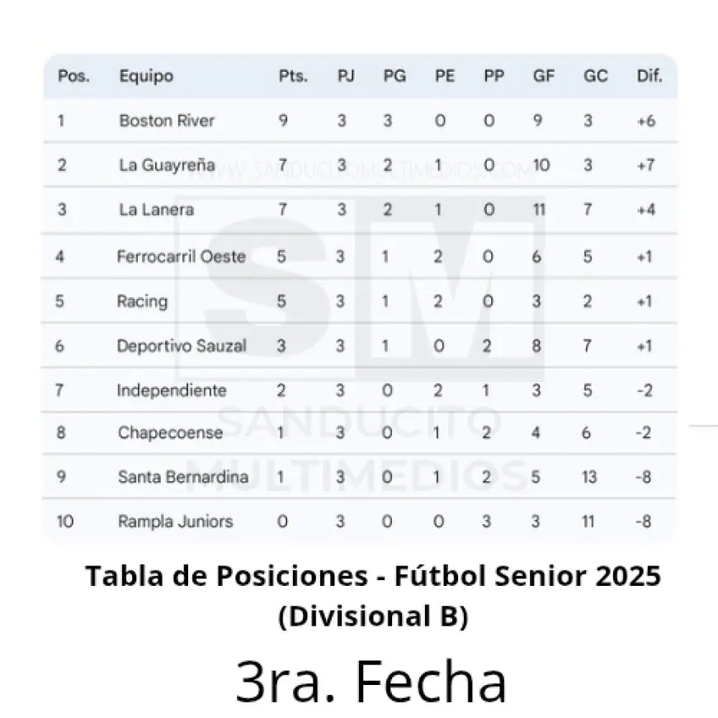The image size is (718, 718).
Task: Click the PG column header
Action: click(394, 76)
